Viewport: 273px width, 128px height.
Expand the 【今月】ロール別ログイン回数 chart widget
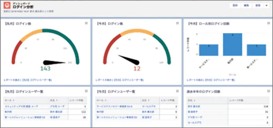[268, 23]
